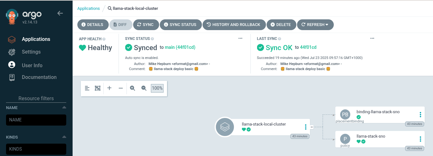Click the Last Sync help icon
This screenshot has width=433, height=156.
(280, 39)
